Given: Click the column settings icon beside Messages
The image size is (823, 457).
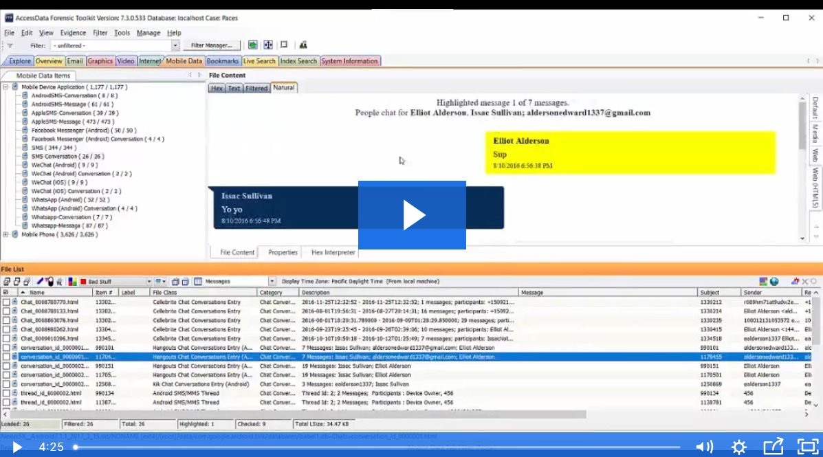Looking at the screenshot, I should point(198,281).
